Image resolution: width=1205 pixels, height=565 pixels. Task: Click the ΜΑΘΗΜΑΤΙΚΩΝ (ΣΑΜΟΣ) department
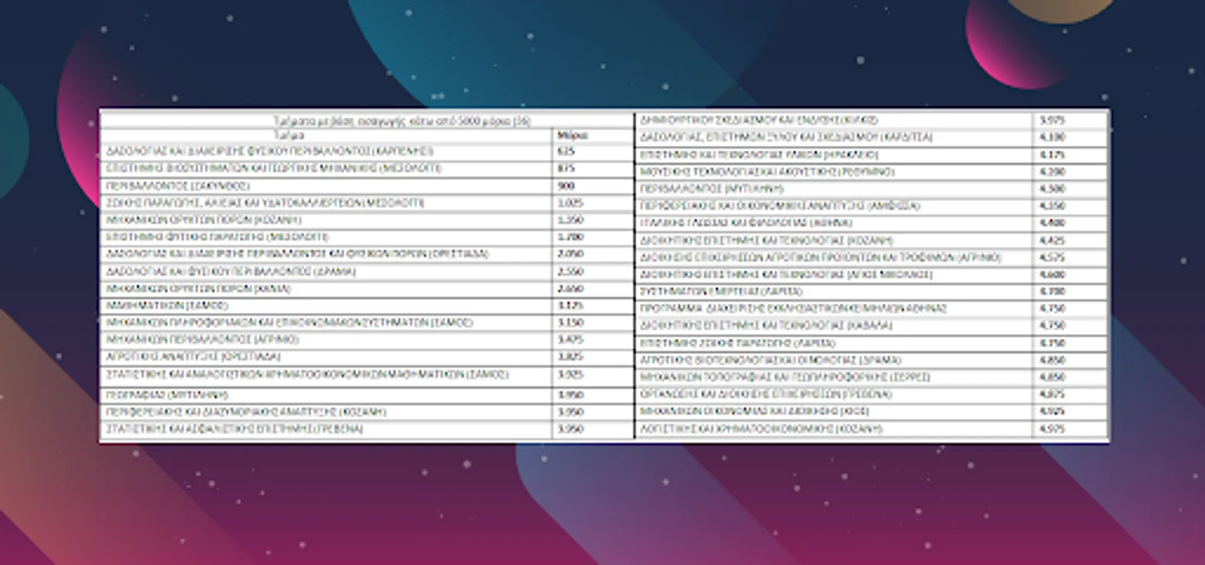pyautogui.click(x=167, y=306)
